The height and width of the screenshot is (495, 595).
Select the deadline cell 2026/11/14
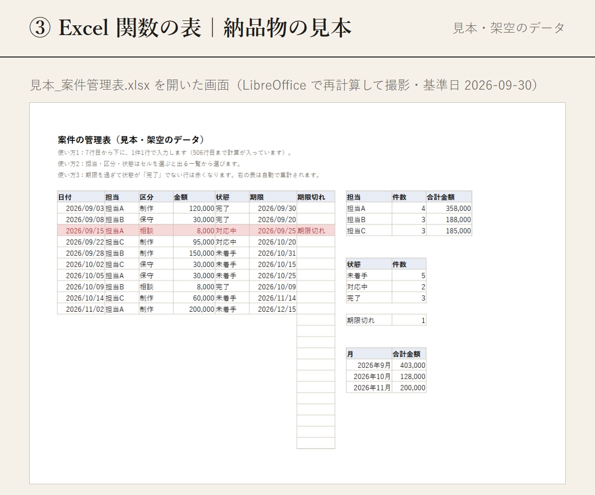[273, 298]
